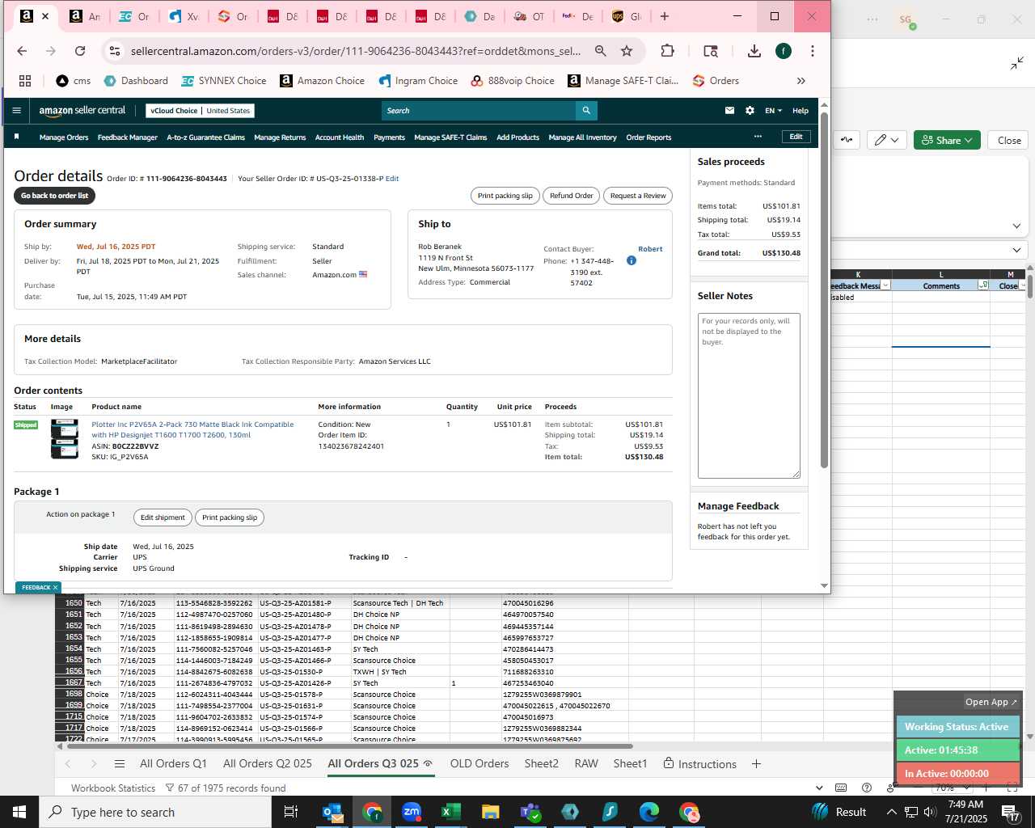Click the Seller Central search field
Image resolution: width=1035 pixels, height=828 pixels.
(x=479, y=111)
